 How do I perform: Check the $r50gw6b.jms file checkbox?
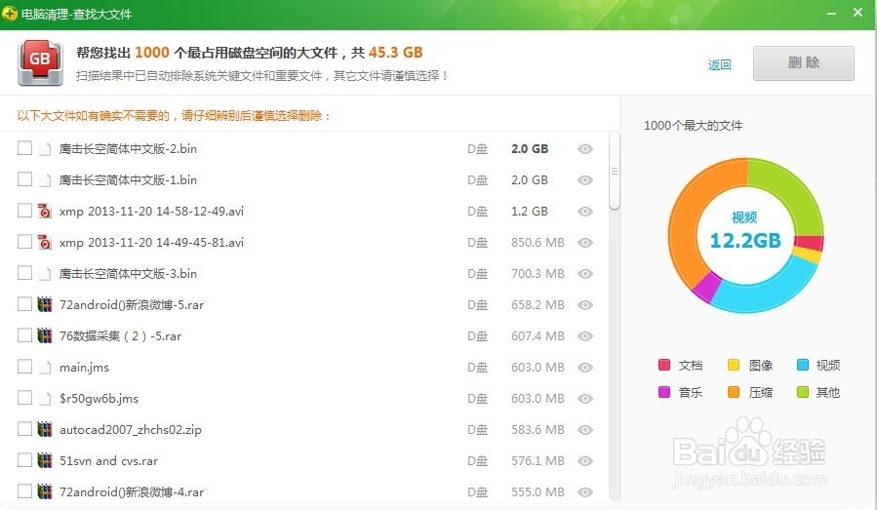point(24,398)
